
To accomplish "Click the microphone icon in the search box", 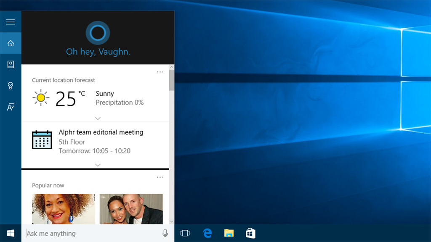I will click(165, 233).
